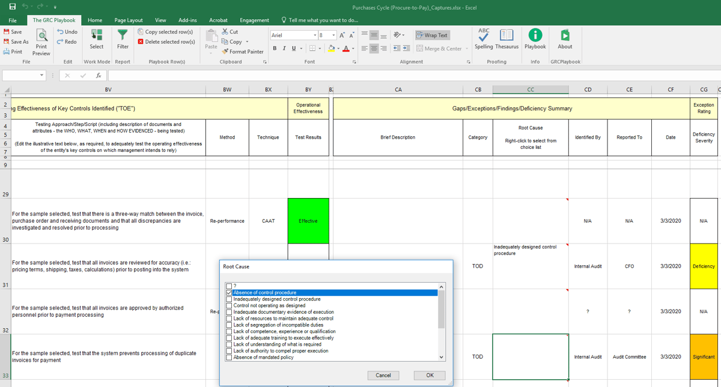
Task: Check Lack of segregation of incompatible duties
Action: click(x=229, y=325)
